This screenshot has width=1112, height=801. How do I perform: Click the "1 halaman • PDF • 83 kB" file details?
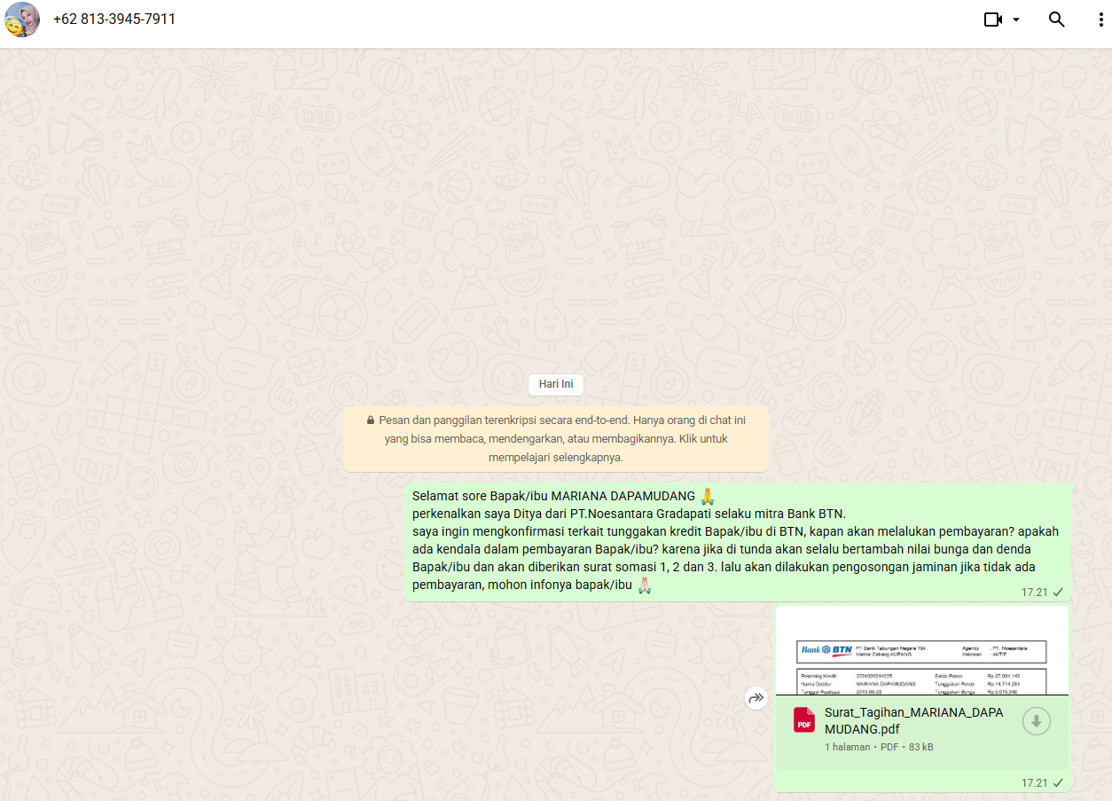[878, 747]
